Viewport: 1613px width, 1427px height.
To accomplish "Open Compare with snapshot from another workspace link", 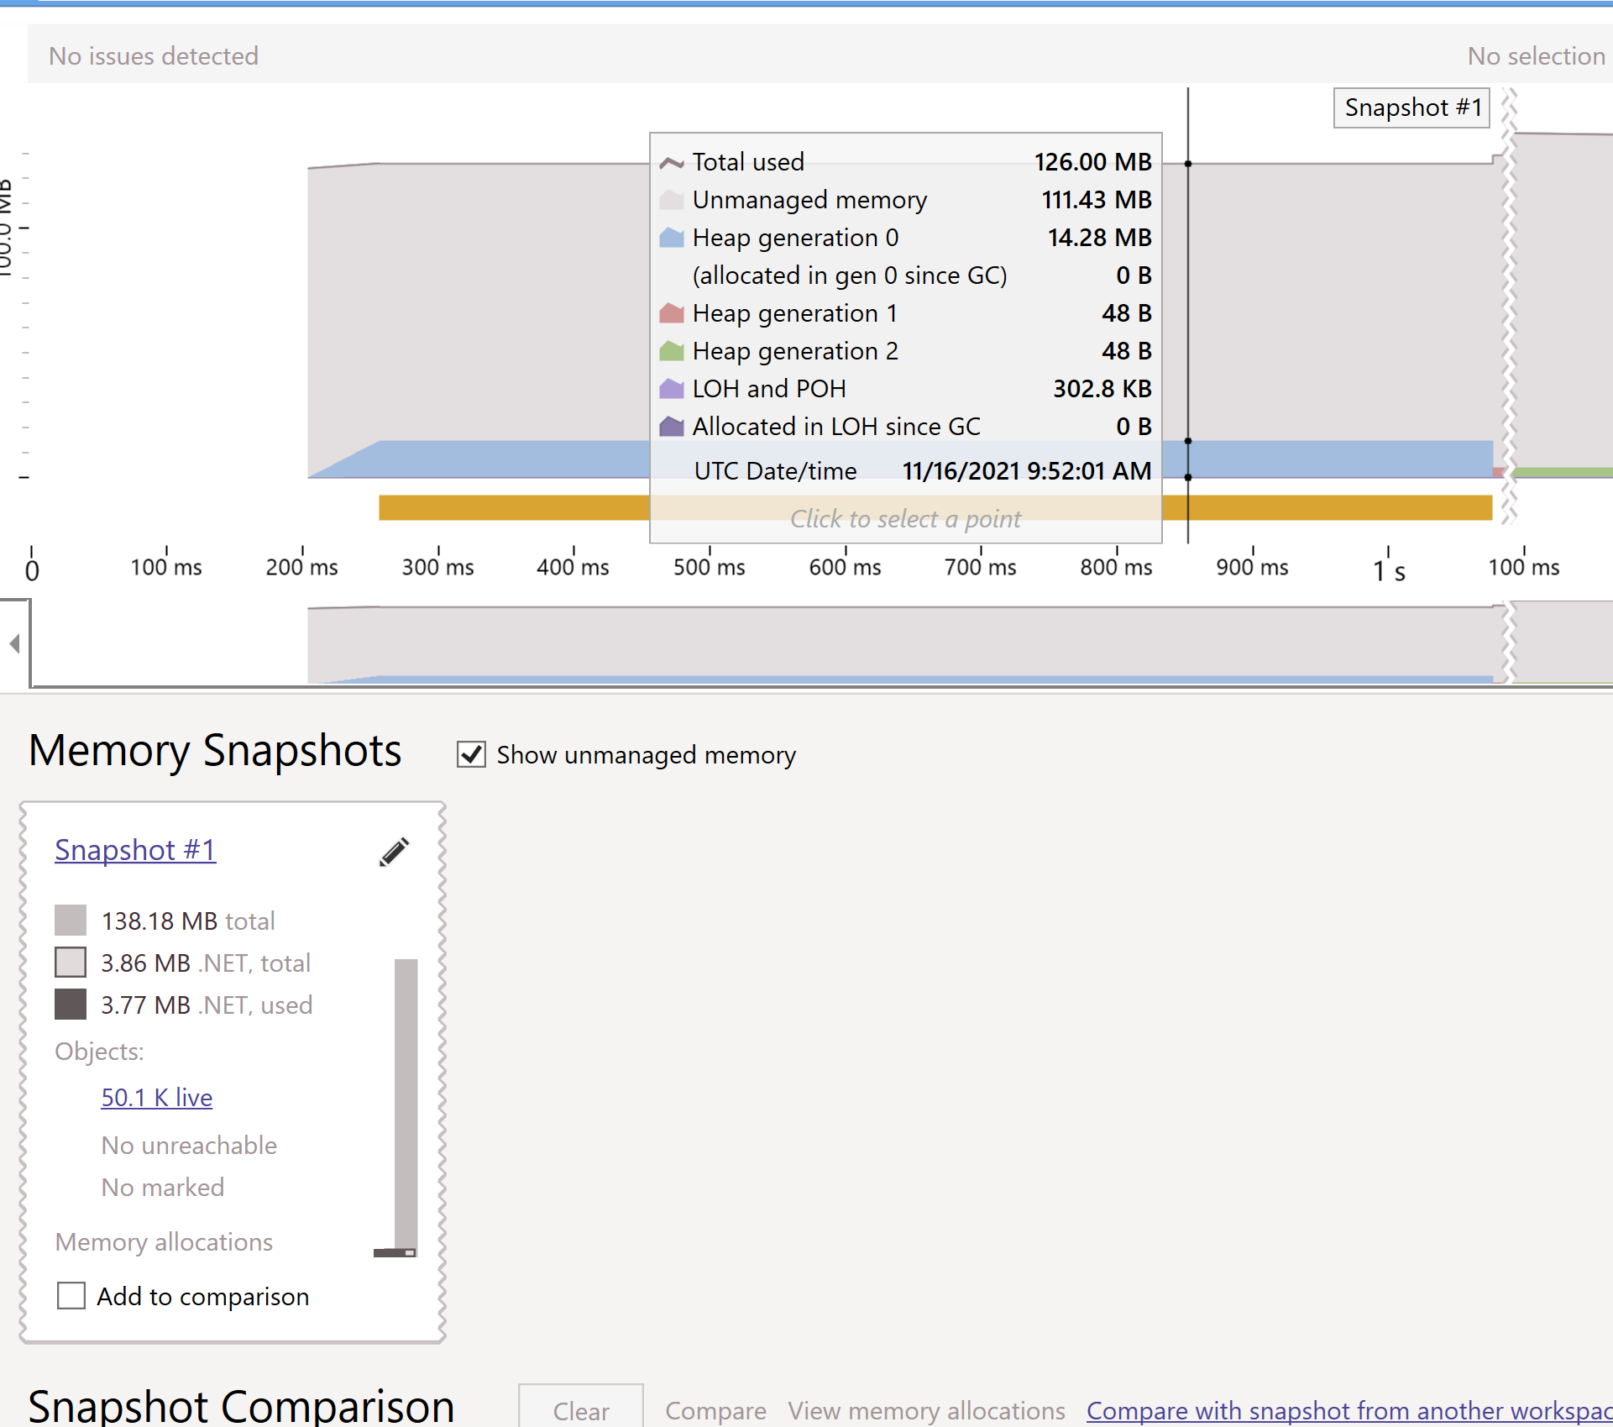I will 1343,1411.
